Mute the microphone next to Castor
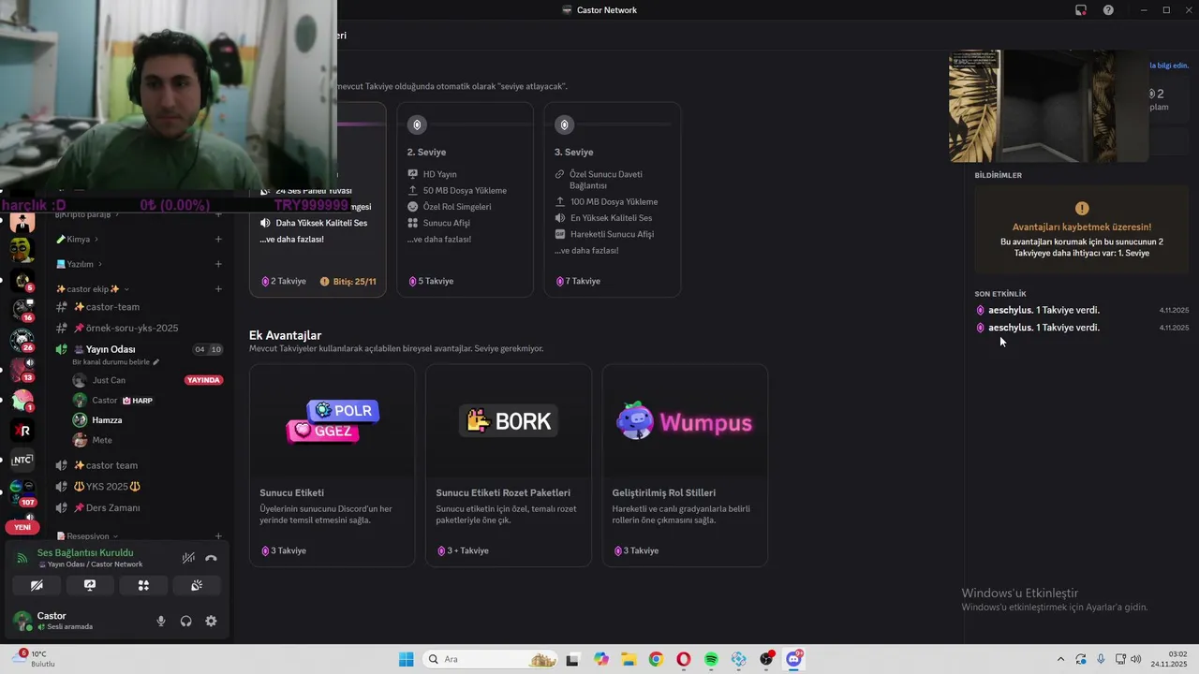The height and width of the screenshot is (674, 1199). [161, 621]
